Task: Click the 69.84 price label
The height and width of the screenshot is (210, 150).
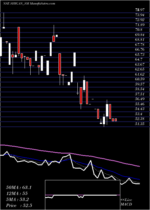Action: pos(140,34)
